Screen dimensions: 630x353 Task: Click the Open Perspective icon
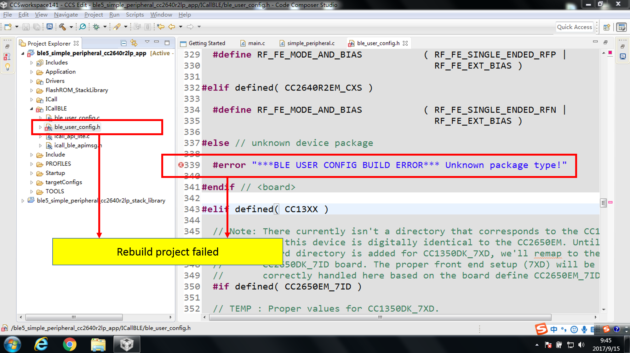click(607, 27)
